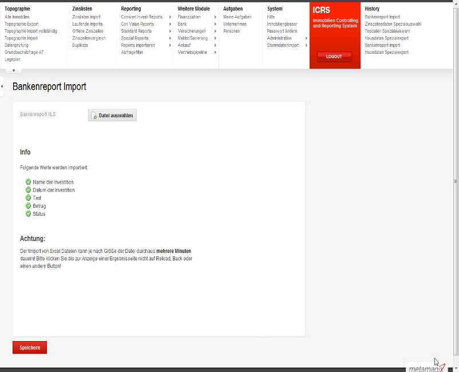This screenshot has width=459, height=372.
Task: Open the Reporting menu heading
Action: pos(131,9)
